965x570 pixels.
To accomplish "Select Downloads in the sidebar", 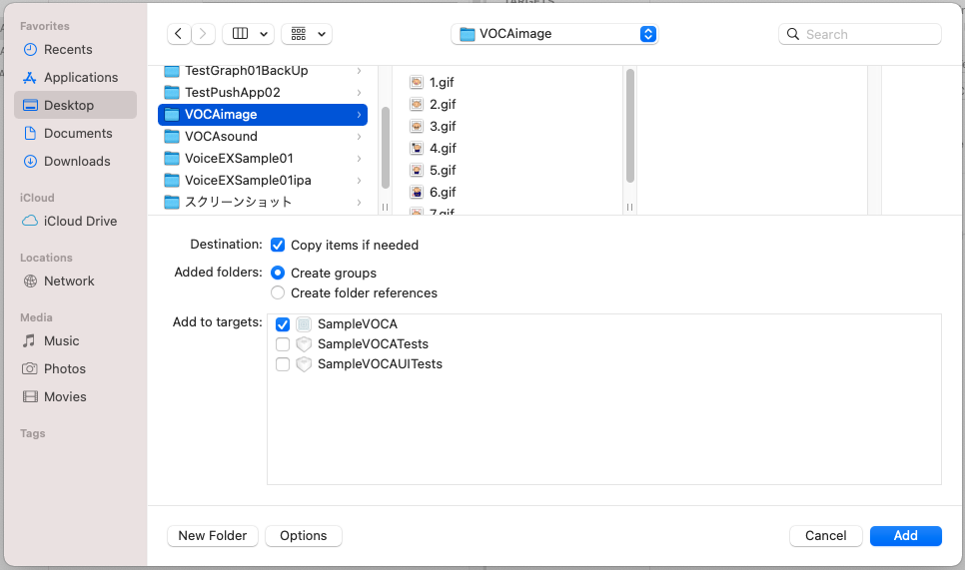I will coord(77,161).
